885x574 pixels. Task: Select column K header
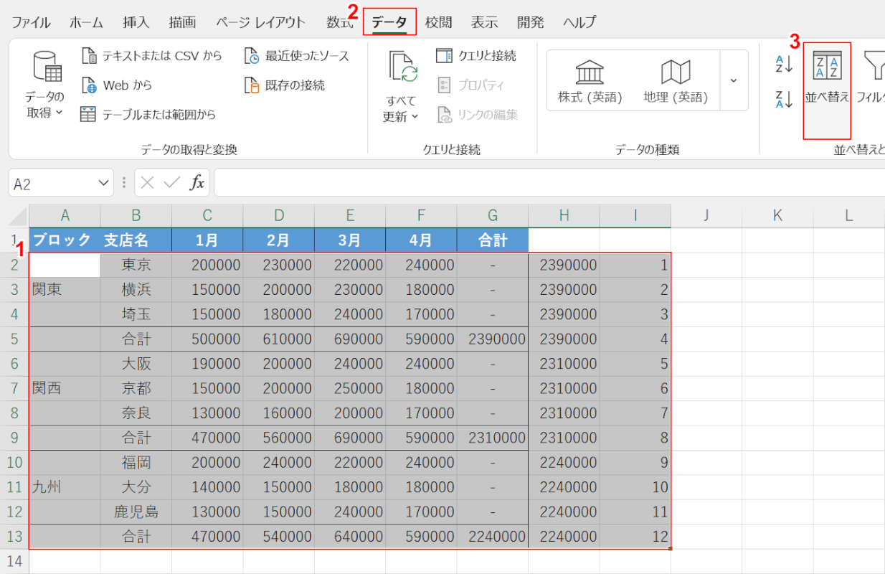pos(777,215)
